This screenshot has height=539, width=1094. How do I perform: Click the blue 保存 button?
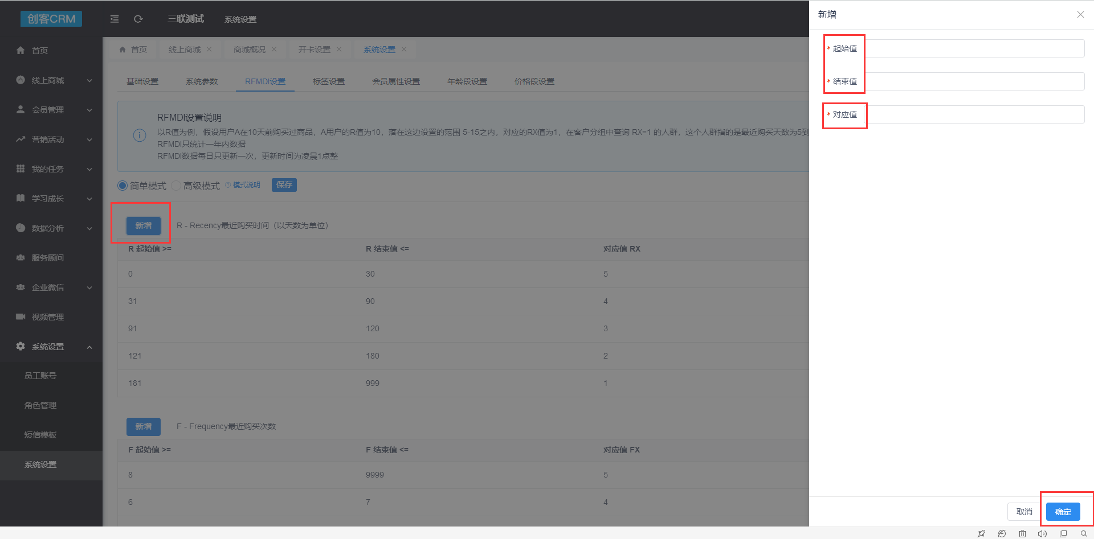pyautogui.click(x=284, y=184)
